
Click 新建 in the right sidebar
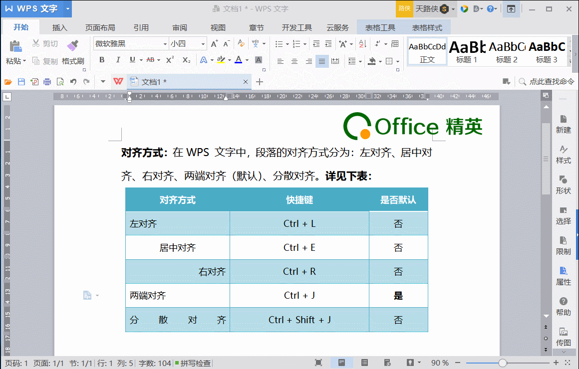tap(563, 124)
